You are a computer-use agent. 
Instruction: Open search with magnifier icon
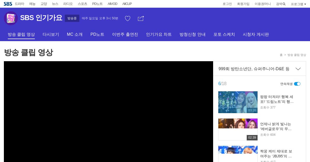tap(281, 4)
